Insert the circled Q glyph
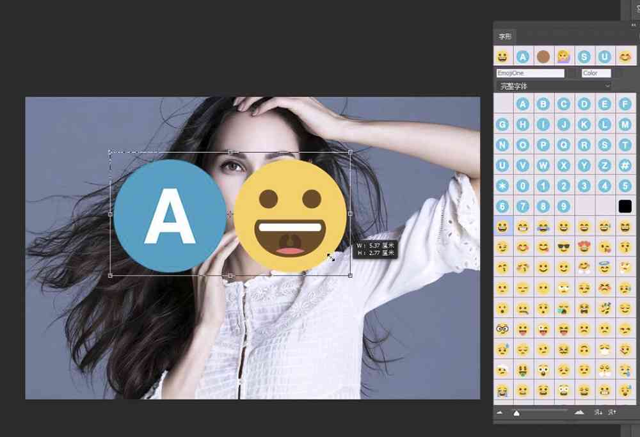 564,145
